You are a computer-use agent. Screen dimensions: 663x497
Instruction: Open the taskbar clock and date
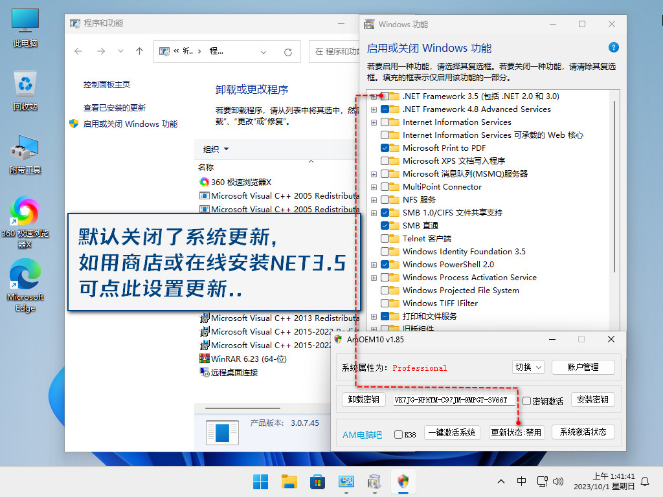tap(604, 481)
